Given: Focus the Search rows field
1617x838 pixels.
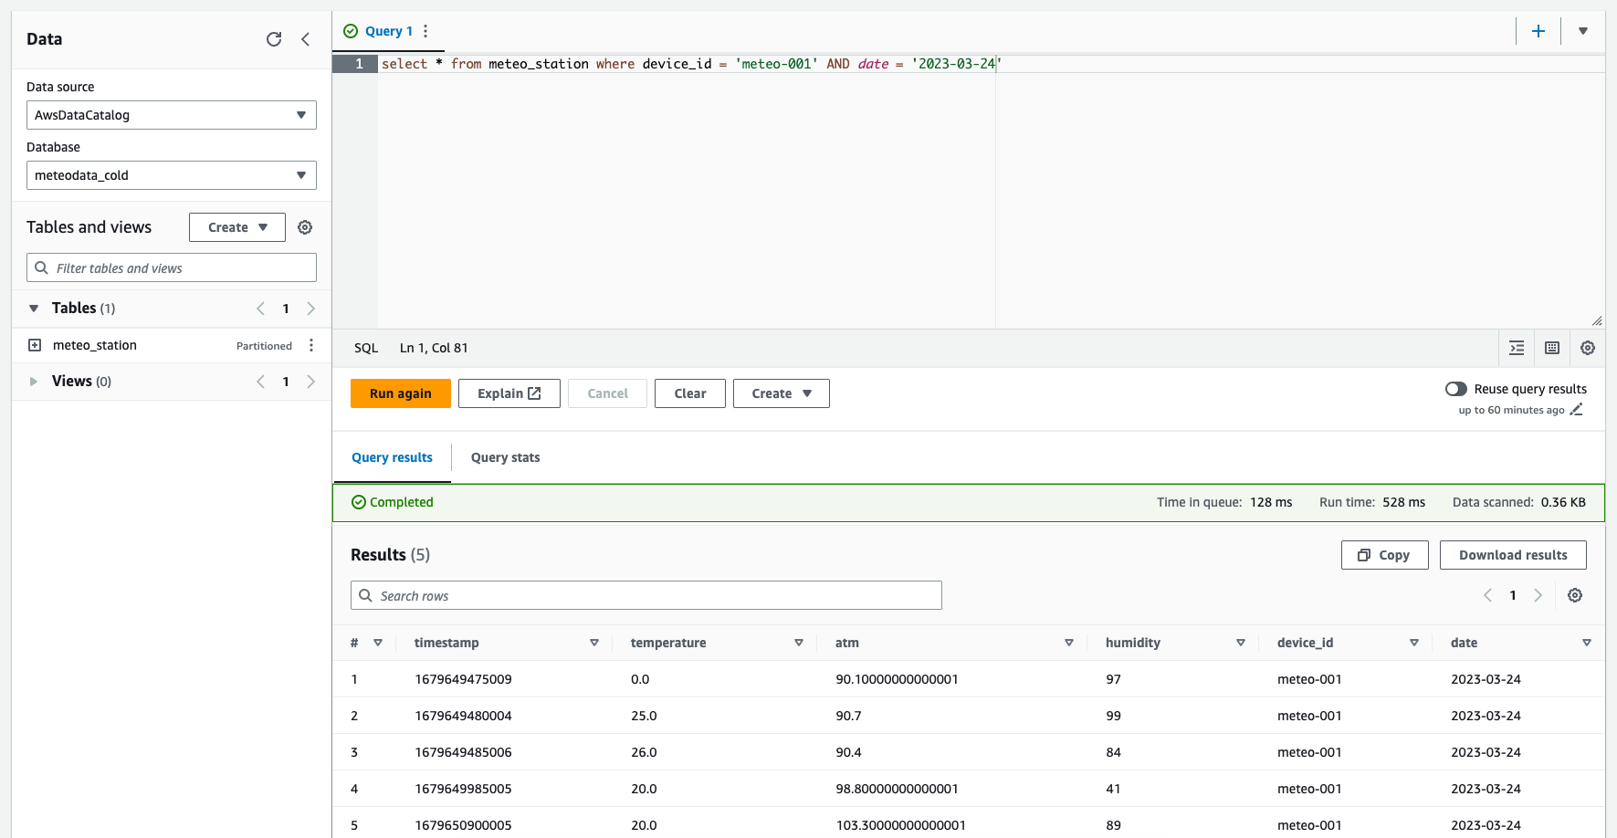Looking at the screenshot, I should [x=646, y=595].
